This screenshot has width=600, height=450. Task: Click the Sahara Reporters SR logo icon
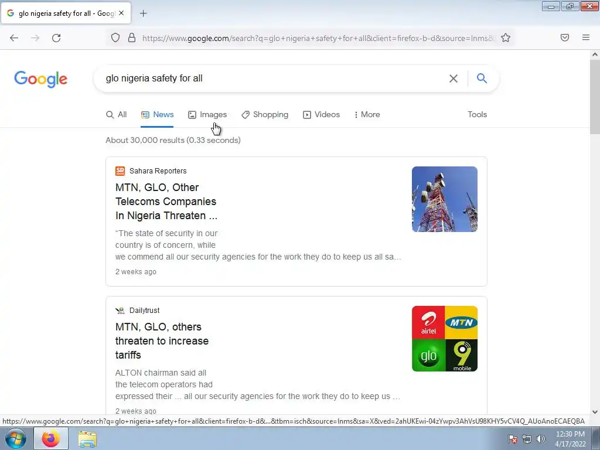(x=120, y=171)
